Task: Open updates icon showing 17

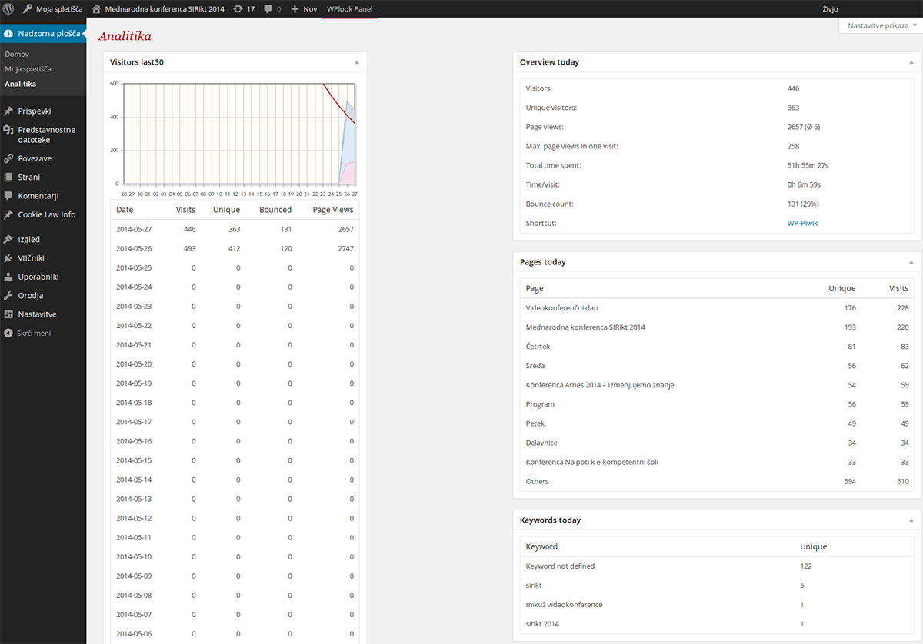Action: pos(238,8)
